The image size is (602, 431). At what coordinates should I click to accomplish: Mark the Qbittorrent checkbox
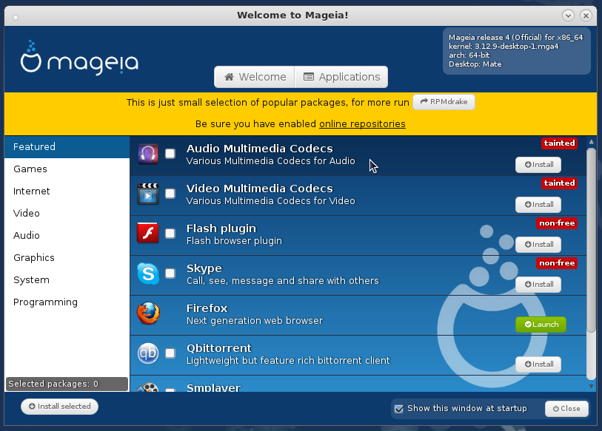tap(170, 353)
